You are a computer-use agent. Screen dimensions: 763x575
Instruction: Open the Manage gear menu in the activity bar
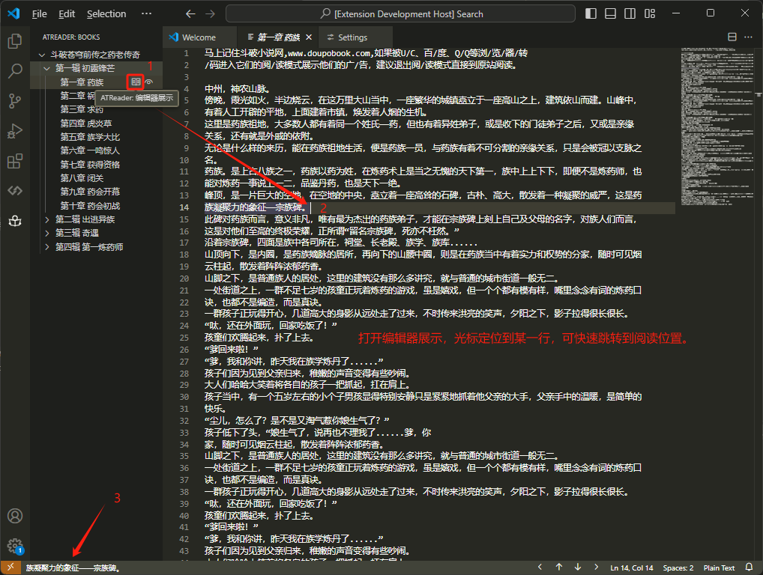point(14,546)
